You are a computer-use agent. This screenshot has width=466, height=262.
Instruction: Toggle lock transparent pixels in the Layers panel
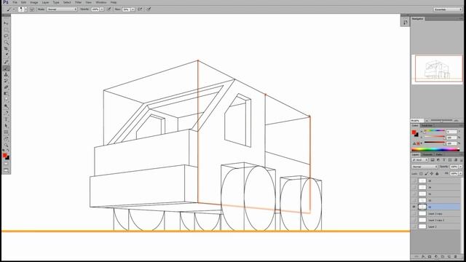421,173
